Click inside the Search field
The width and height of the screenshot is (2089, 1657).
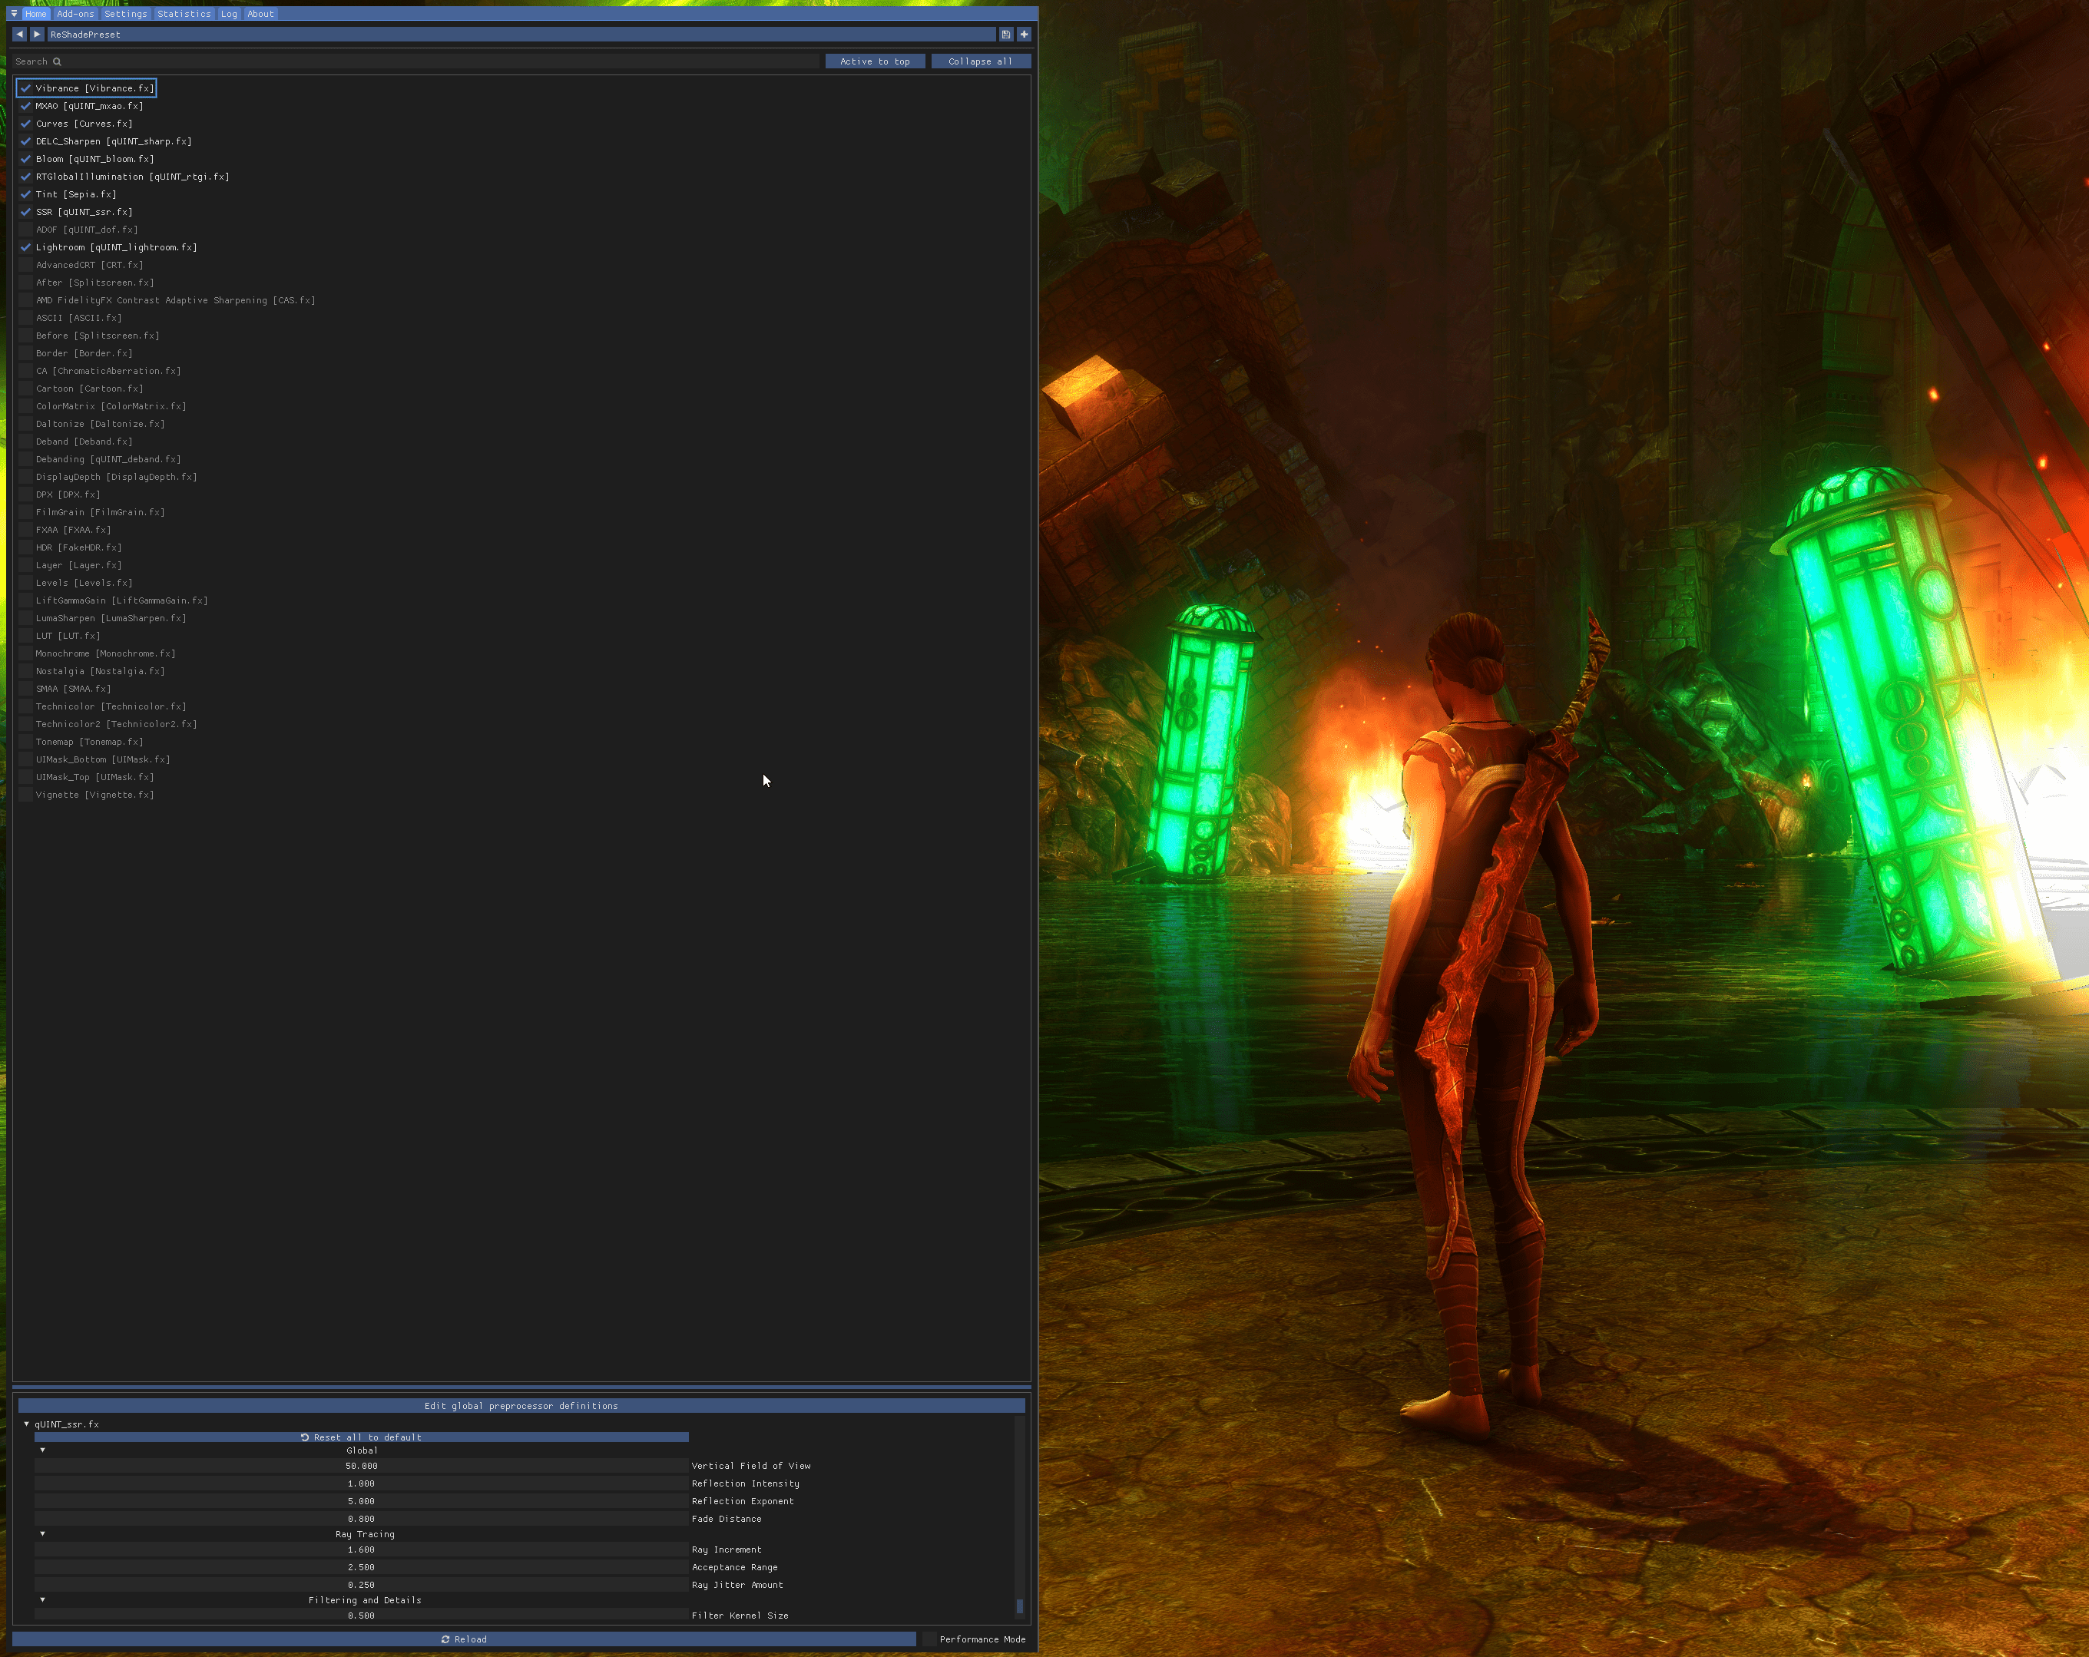(x=290, y=61)
